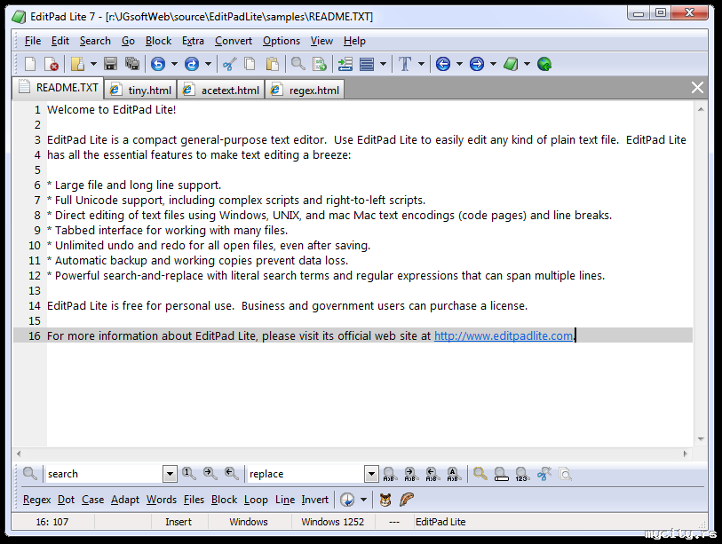The width and height of the screenshot is (722, 544).
Task: Click the Close file icon with red X
Action: pyautogui.click(x=52, y=64)
